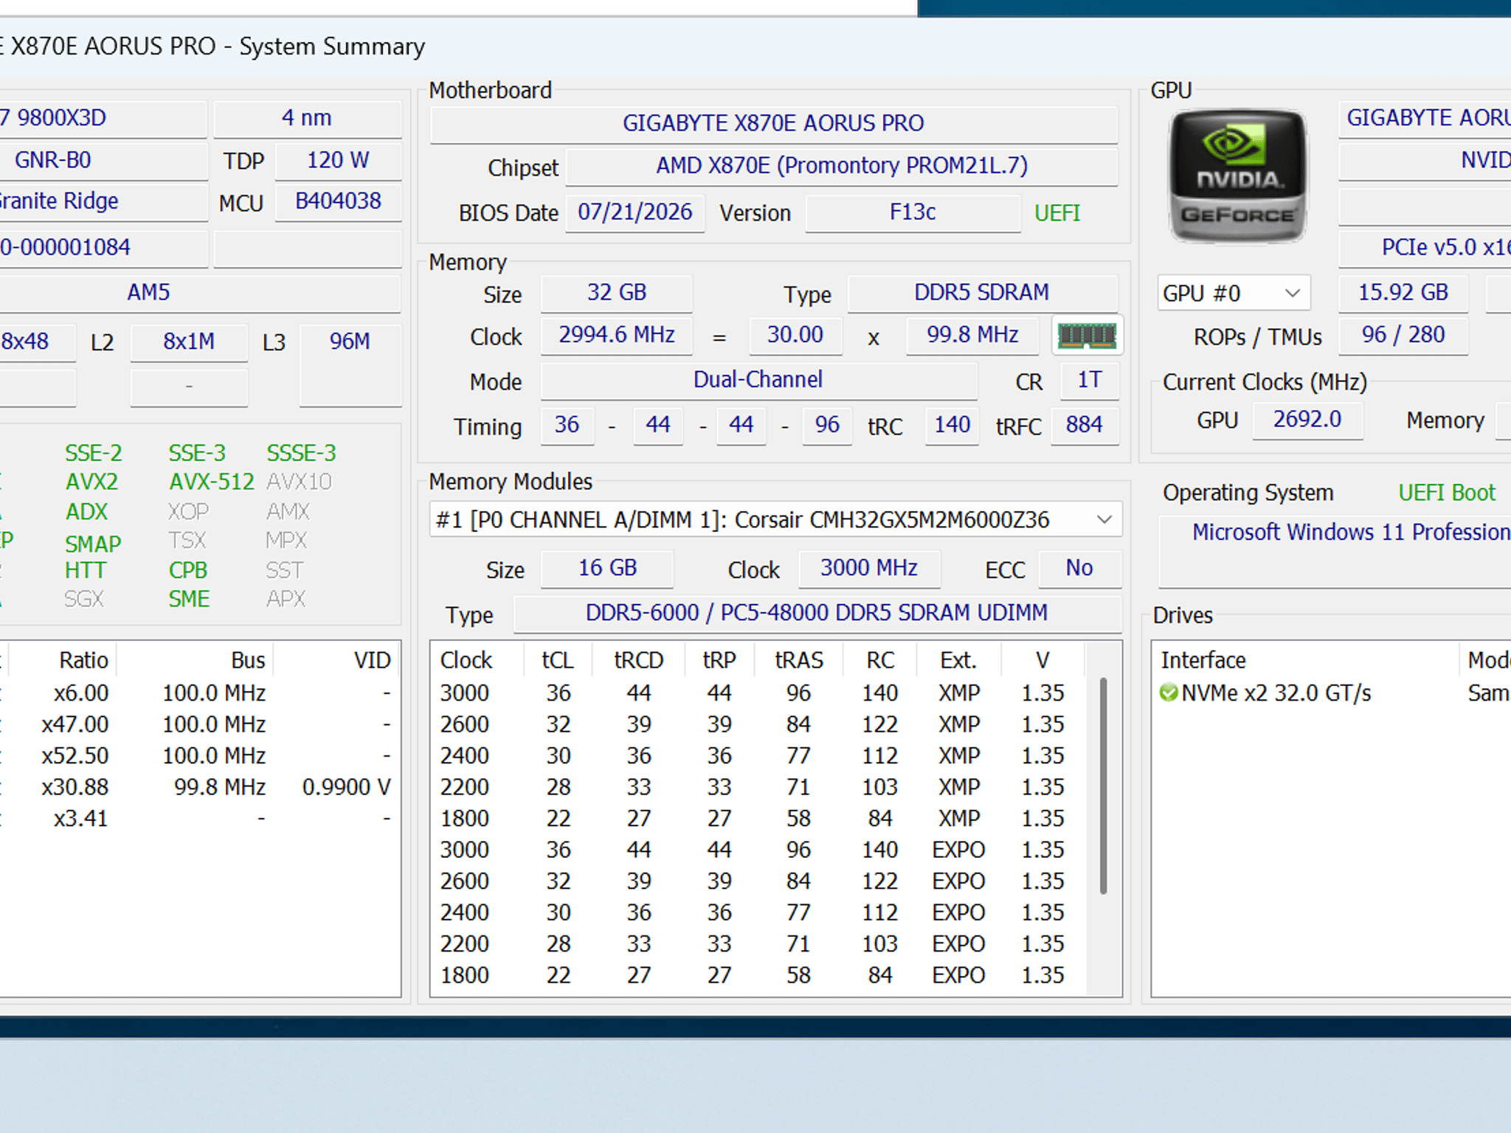Click the DDR5-6000 / PC5-48000 type field

817,613
